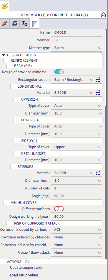
Task: Collapse the properties panel with red chevron icon
Action: tap(103, 15)
